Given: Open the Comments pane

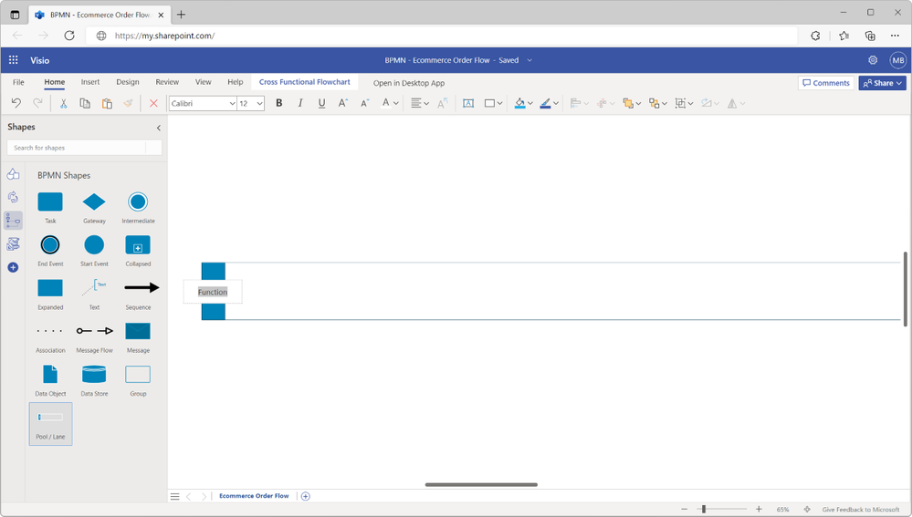Looking at the screenshot, I should 826,83.
